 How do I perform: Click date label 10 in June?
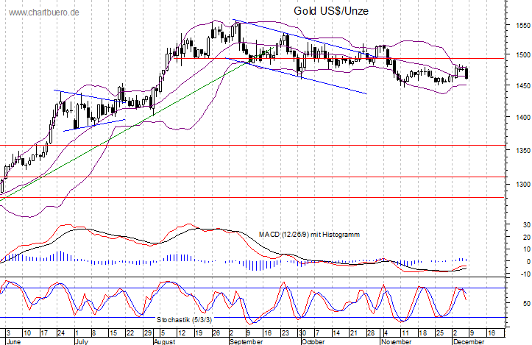coord(27,333)
